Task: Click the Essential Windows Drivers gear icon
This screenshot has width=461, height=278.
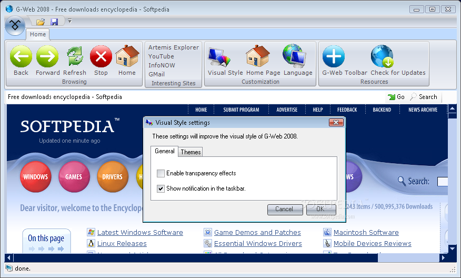Action: point(208,243)
